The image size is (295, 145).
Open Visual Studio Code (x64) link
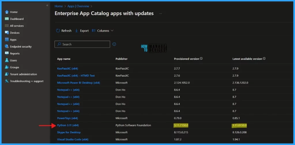pyautogui.click(x=73, y=139)
